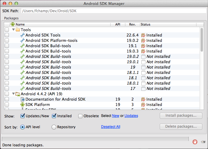Click the Rev. column header

(x=132, y=24)
